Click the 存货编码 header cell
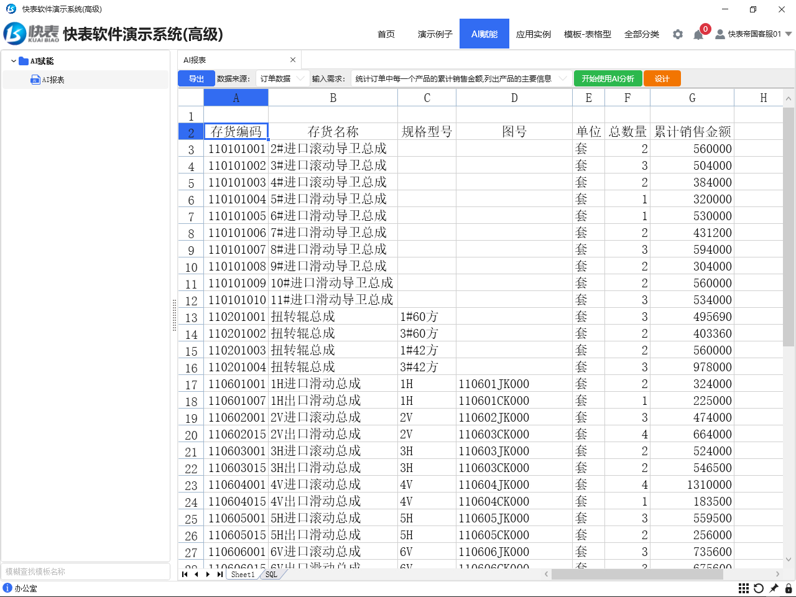Image resolution: width=796 pixels, height=597 pixels. pos(236,131)
